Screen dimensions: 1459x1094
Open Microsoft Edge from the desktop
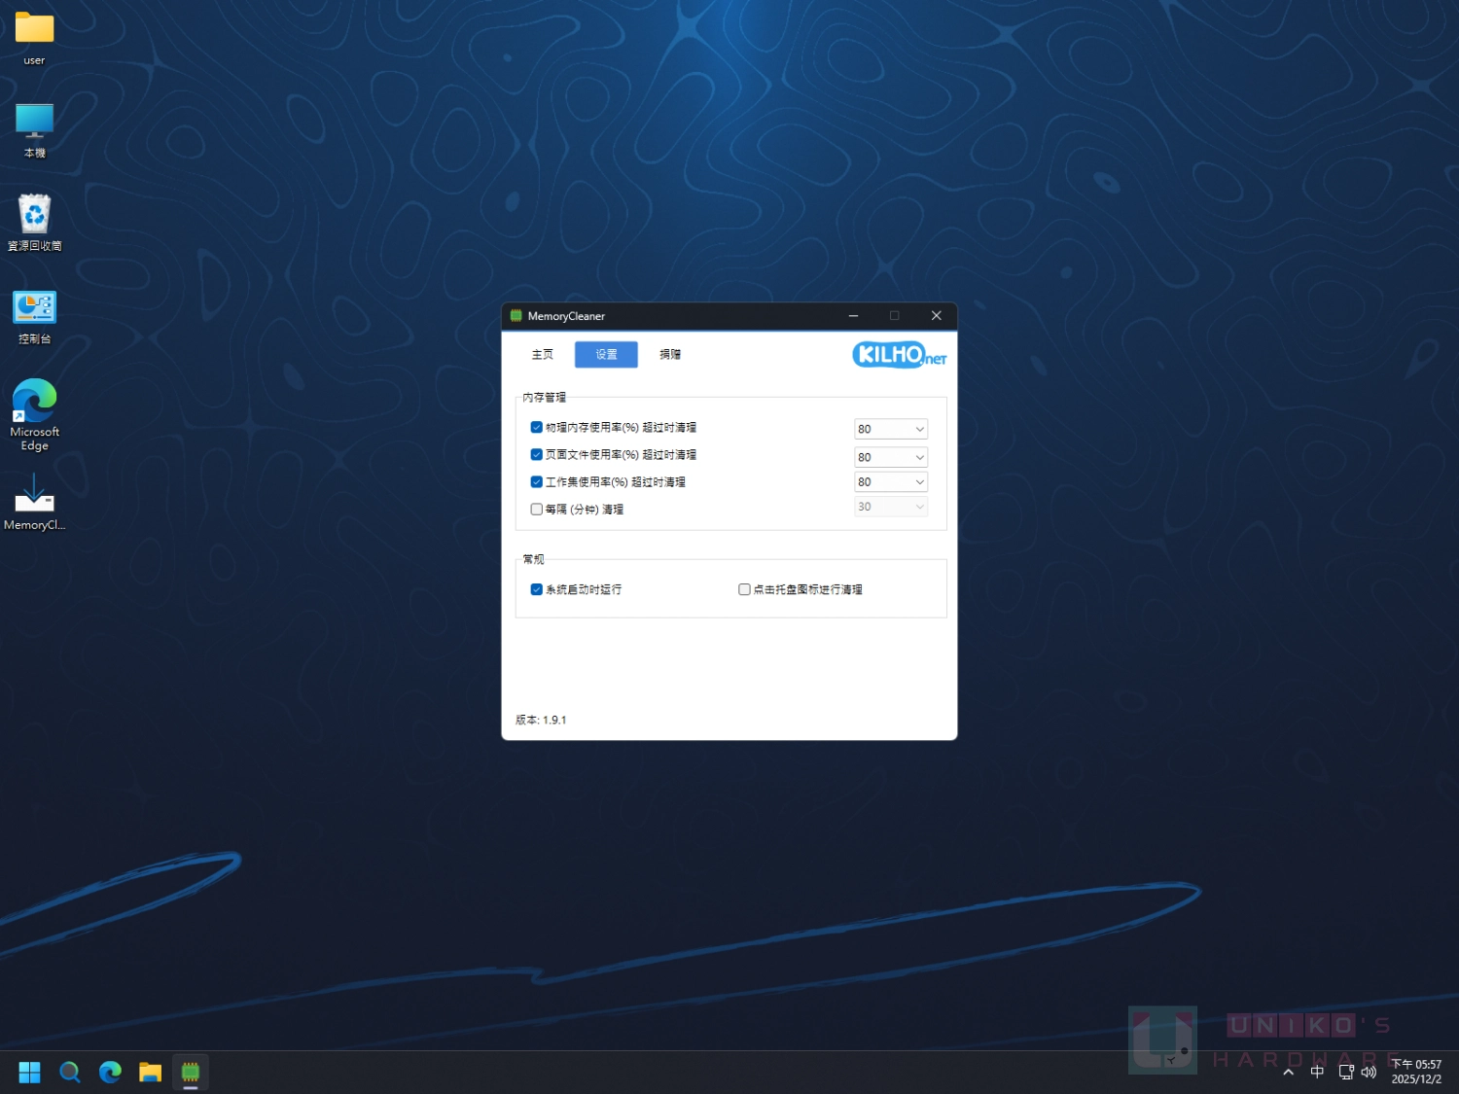(34, 404)
